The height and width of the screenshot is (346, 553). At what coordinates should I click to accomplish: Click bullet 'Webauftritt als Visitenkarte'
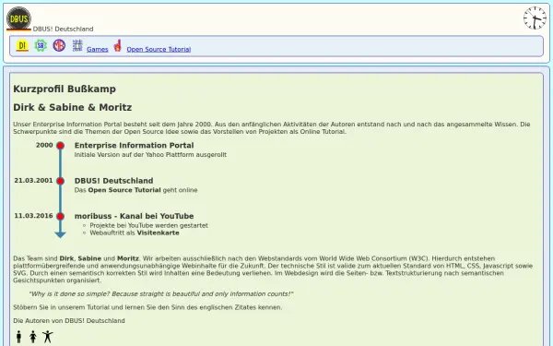135,233
